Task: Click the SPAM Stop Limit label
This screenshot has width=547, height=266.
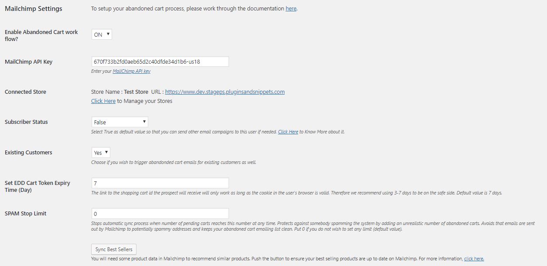Action: pos(25,213)
